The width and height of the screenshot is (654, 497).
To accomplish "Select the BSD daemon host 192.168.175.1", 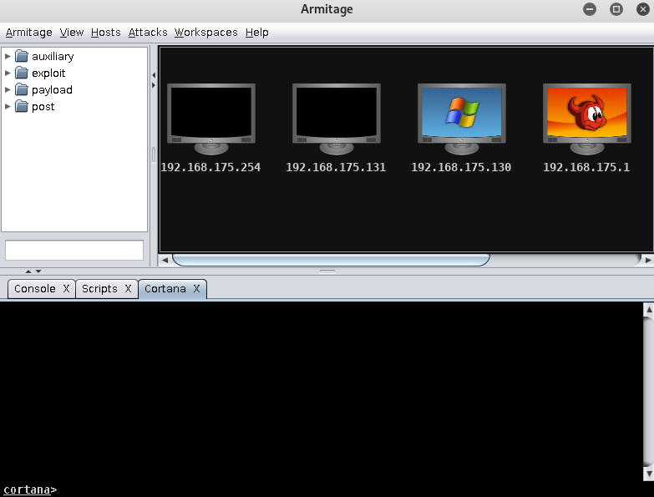I will (586, 119).
